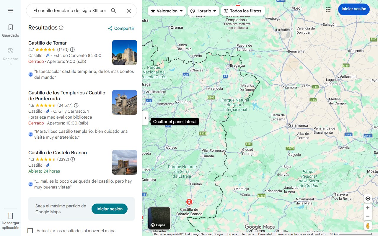
Task: Click wheelchair icon for Castillo de Castelo Branco
Action: pyautogui.click(x=48, y=165)
